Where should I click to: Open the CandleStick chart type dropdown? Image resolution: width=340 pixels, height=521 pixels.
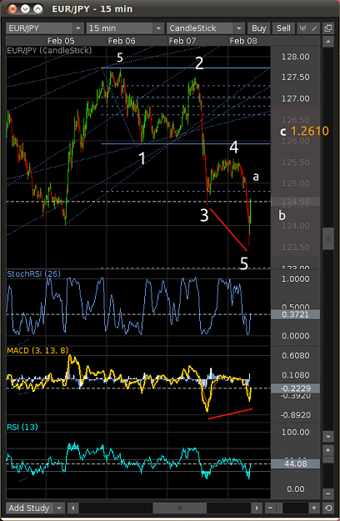point(206,28)
